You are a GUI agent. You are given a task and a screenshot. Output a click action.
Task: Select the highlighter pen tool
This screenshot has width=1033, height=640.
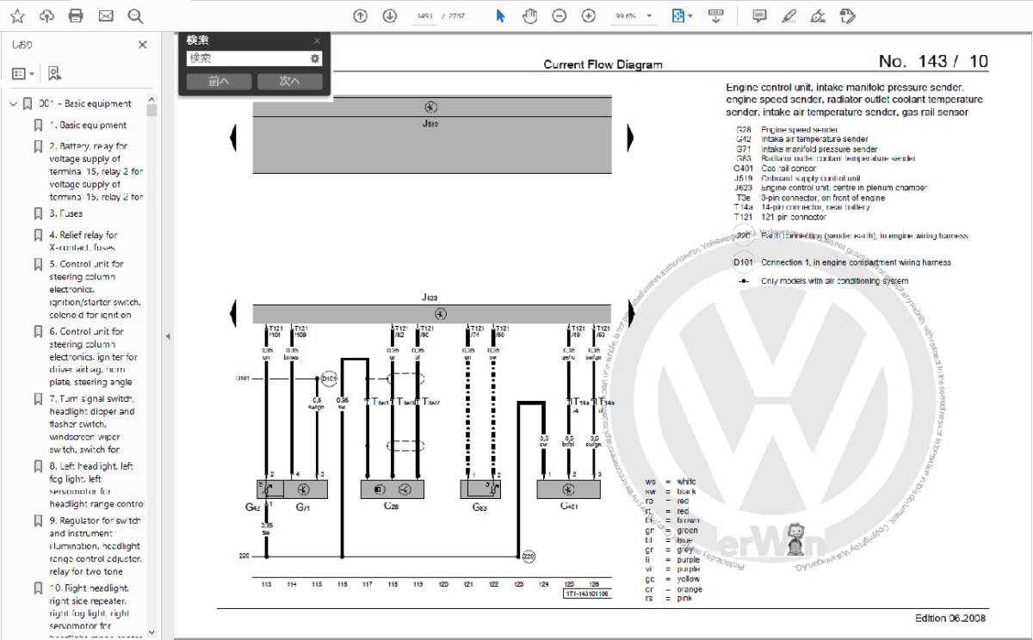click(x=789, y=16)
